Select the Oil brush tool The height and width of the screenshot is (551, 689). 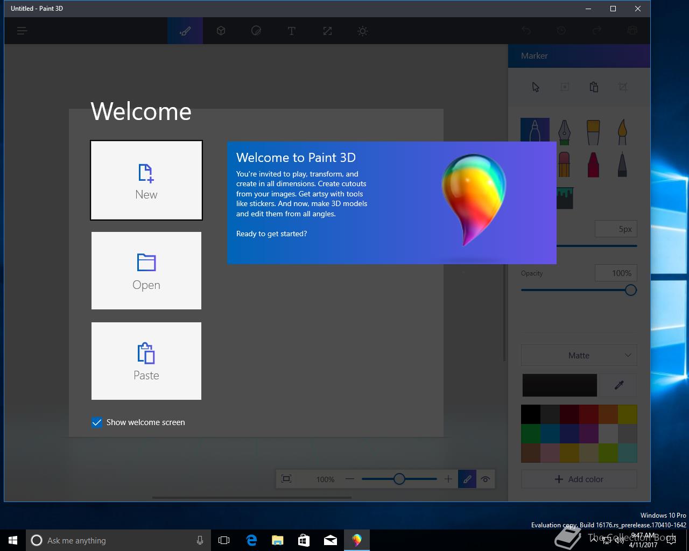coord(593,132)
